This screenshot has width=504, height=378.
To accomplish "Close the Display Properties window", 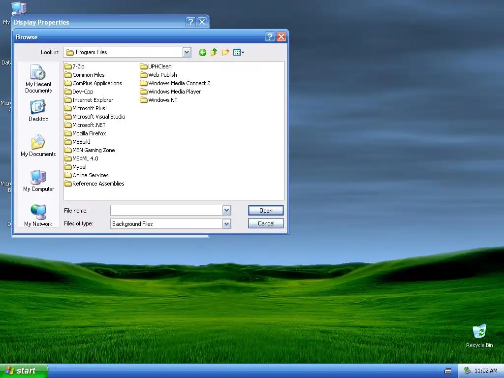I will 202,22.
